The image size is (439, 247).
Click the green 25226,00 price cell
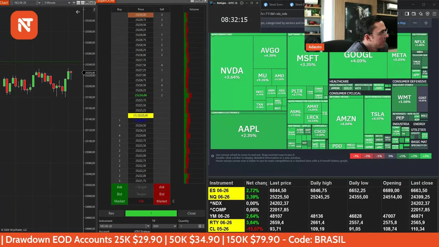click(x=141, y=95)
